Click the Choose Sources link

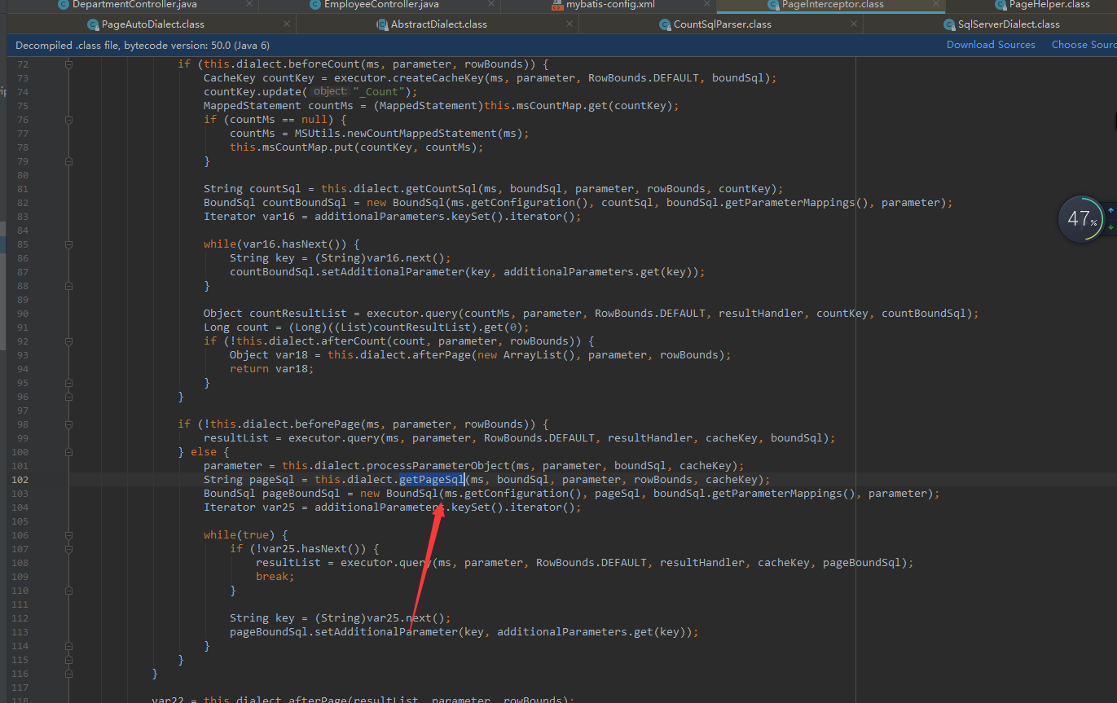pos(1084,45)
